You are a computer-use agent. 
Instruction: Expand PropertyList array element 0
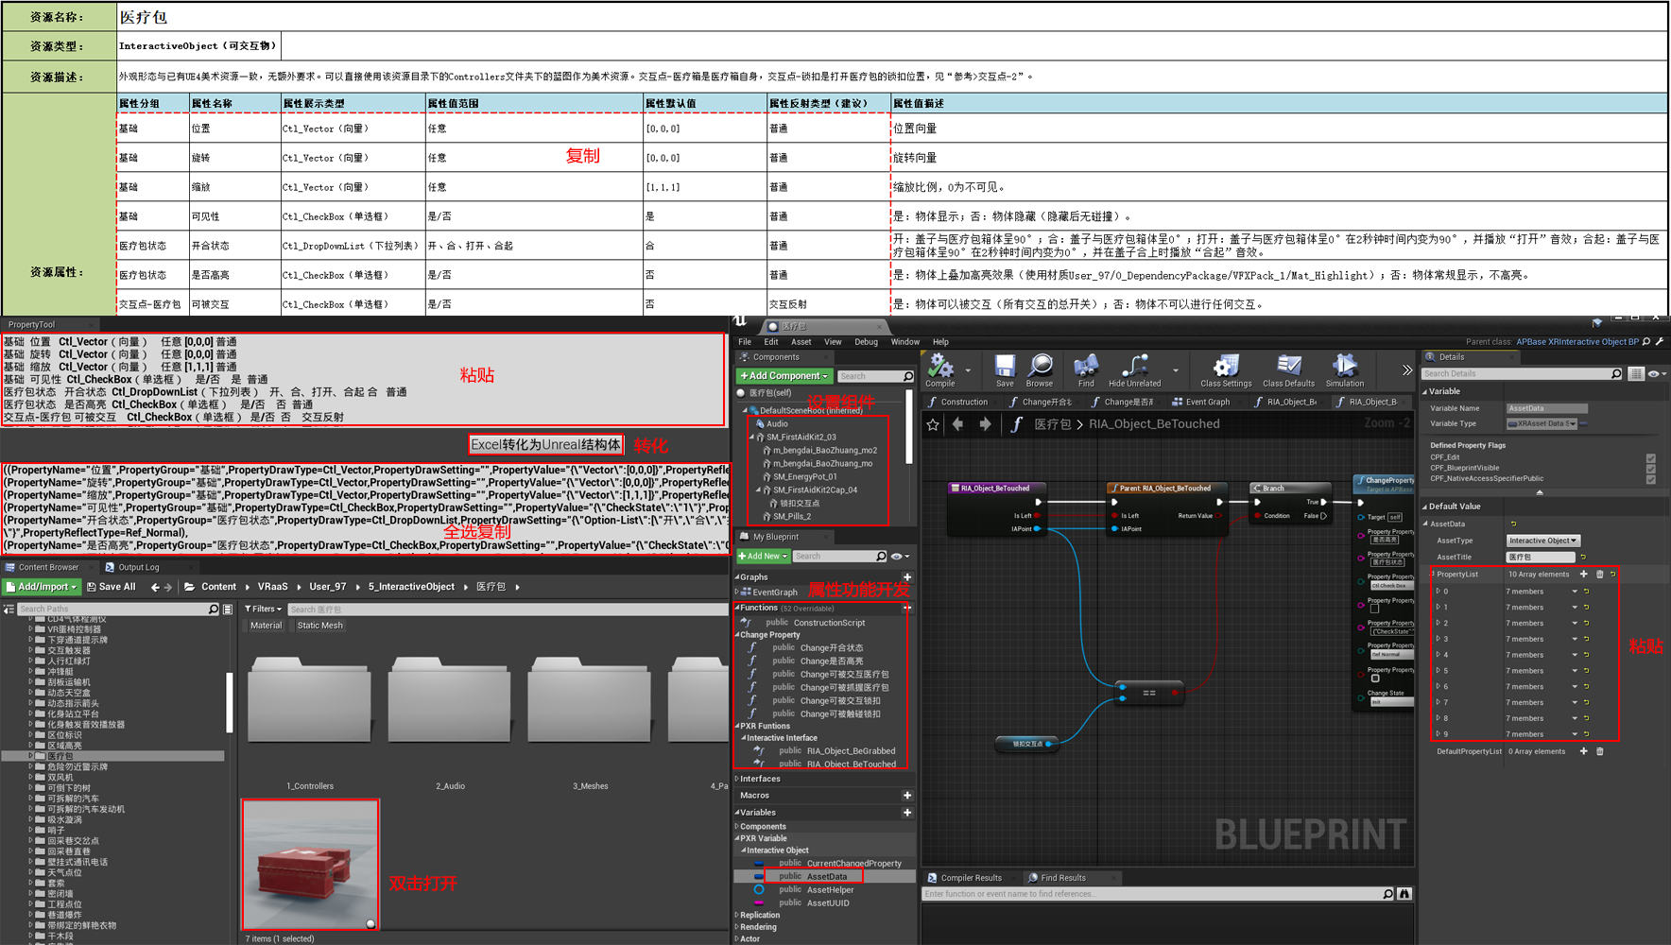coord(1438,592)
